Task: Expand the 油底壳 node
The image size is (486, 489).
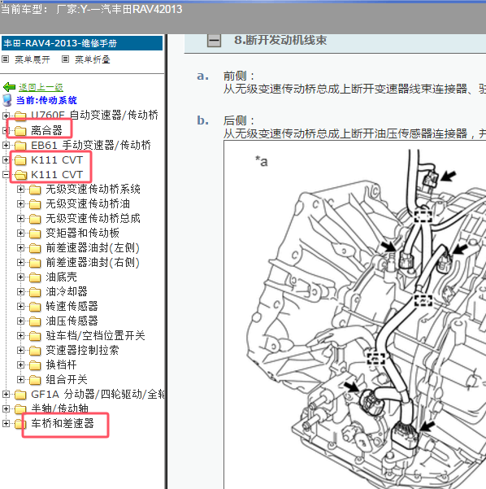Action: [x=20, y=277]
